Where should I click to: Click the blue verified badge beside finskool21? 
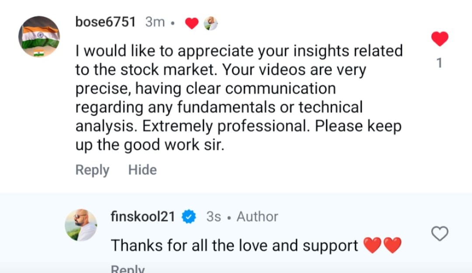(189, 217)
